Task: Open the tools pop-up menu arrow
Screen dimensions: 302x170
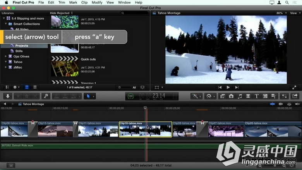Action: 94,96
